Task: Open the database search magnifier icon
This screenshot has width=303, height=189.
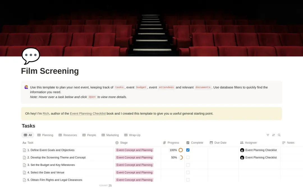Action: (279, 135)
